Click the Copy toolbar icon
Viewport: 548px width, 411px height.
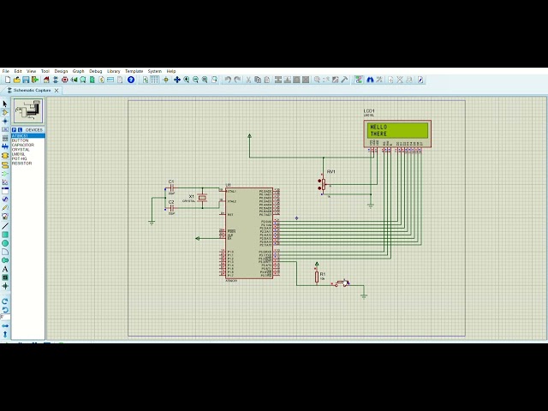[258, 80]
